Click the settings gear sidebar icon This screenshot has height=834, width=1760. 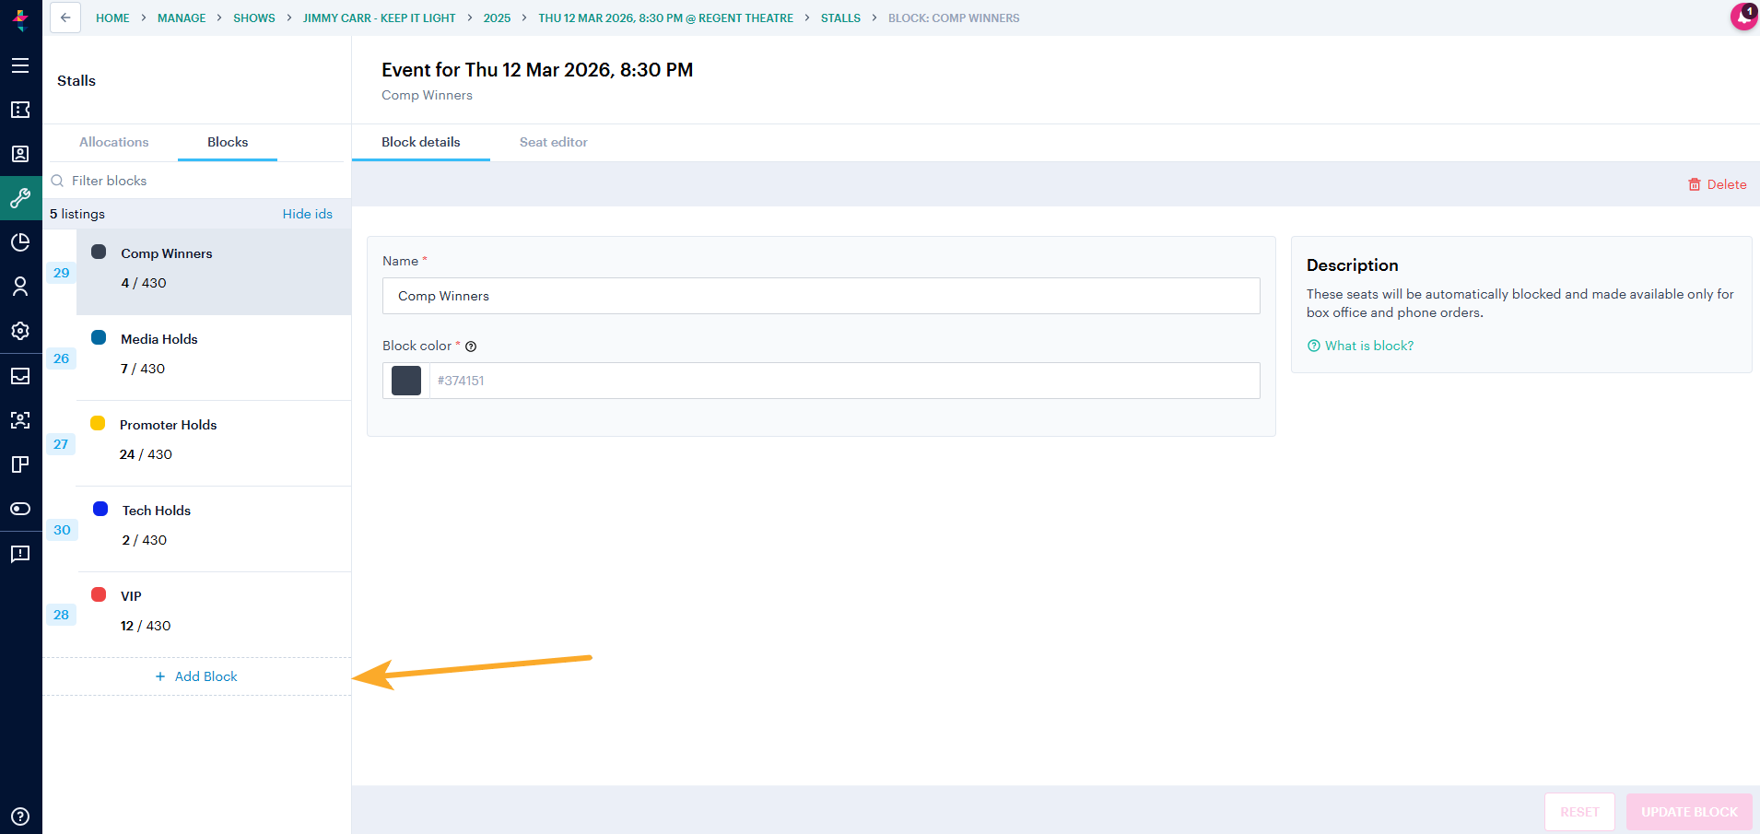[x=20, y=331]
